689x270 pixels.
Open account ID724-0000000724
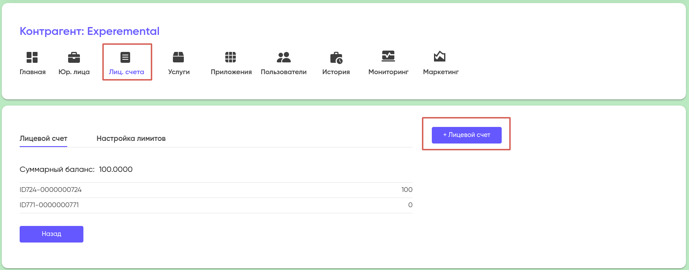(51, 190)
